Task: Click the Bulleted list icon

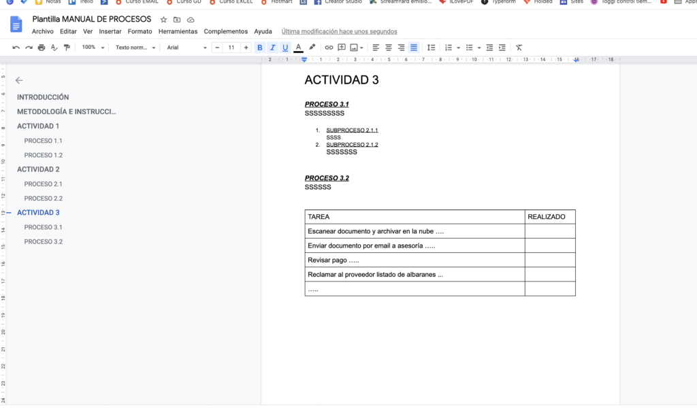Action: click(470, 48)
